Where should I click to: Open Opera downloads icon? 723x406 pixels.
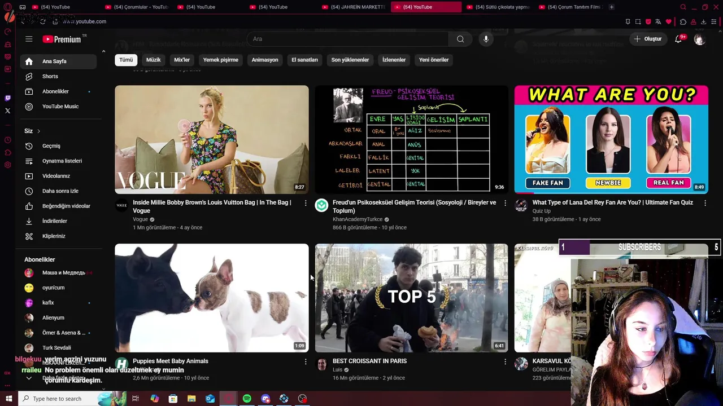(x=703, y=21)
